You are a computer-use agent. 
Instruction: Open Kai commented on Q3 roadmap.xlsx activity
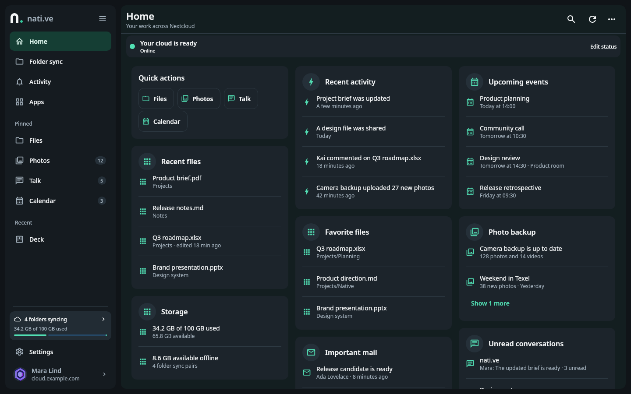[x=373, y=162]
